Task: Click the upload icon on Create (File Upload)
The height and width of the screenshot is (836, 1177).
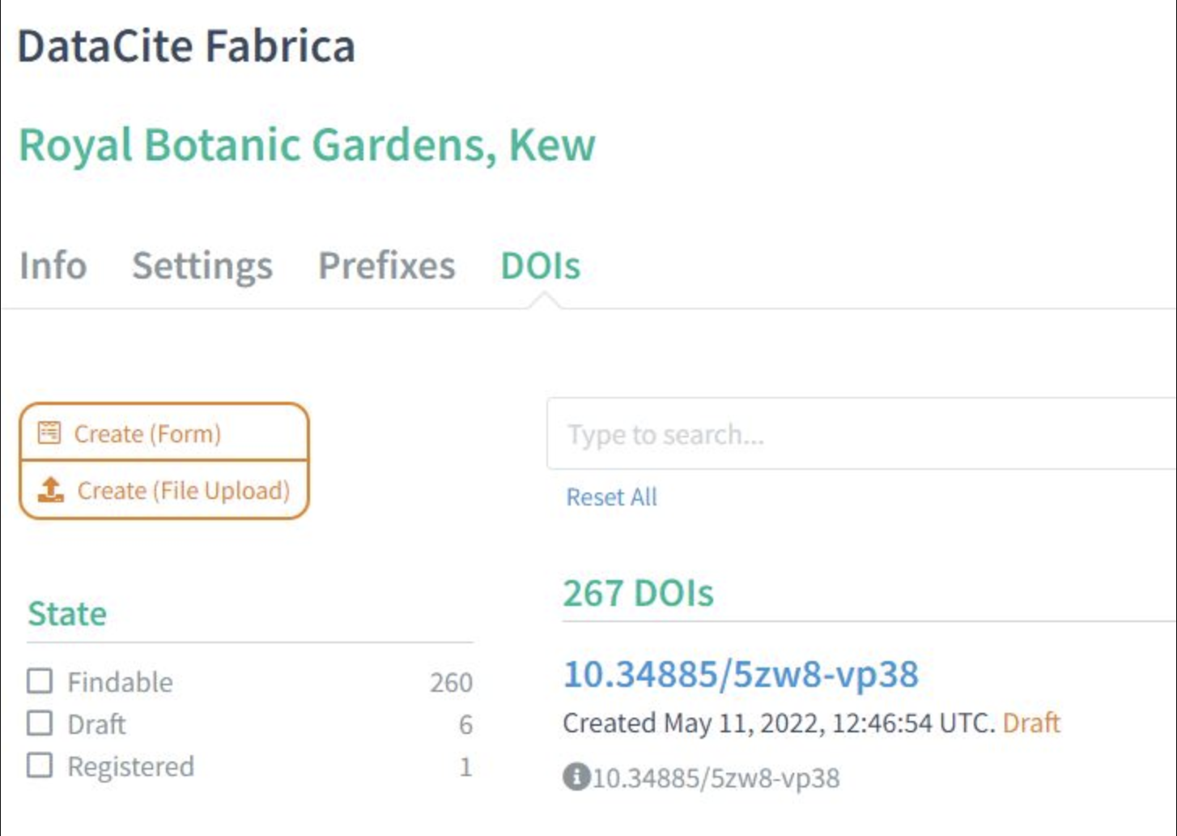Action: 50,490
